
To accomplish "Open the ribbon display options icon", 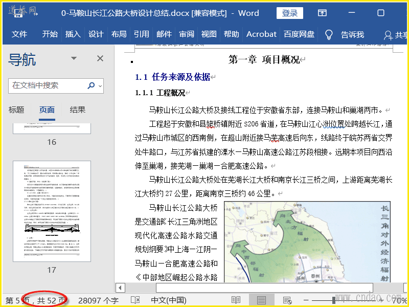I will pos(322,13).
